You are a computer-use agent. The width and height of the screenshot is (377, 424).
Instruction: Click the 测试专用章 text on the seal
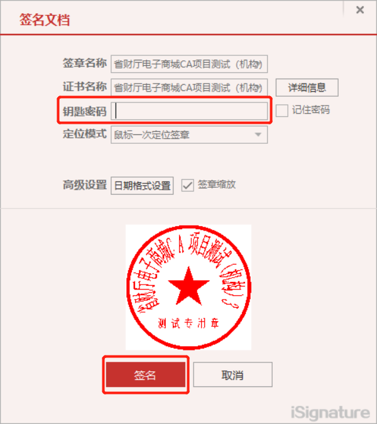point(188,323)
